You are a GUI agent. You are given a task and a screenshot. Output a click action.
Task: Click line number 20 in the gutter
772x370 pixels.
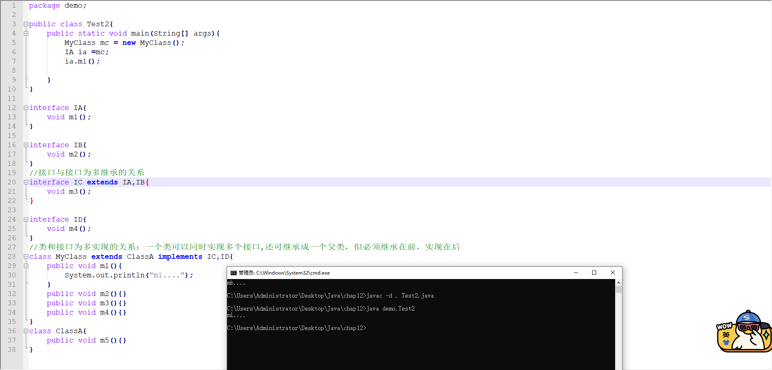tap(12, 182)
